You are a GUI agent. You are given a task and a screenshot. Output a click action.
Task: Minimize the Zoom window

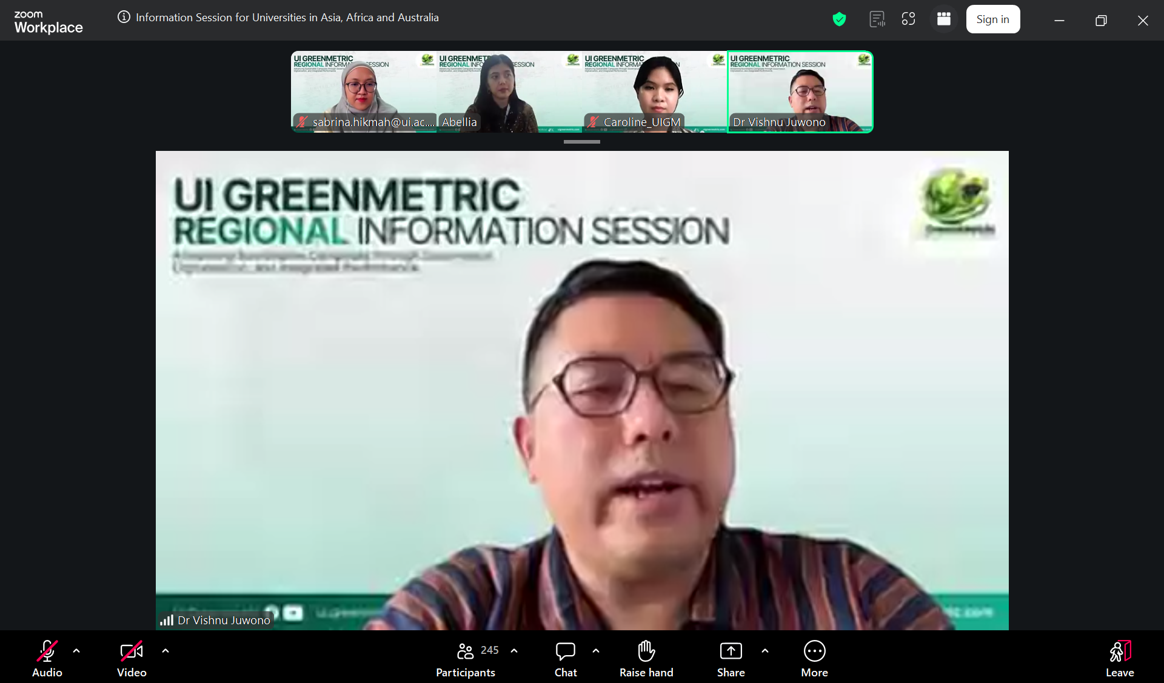[1059, 21]
